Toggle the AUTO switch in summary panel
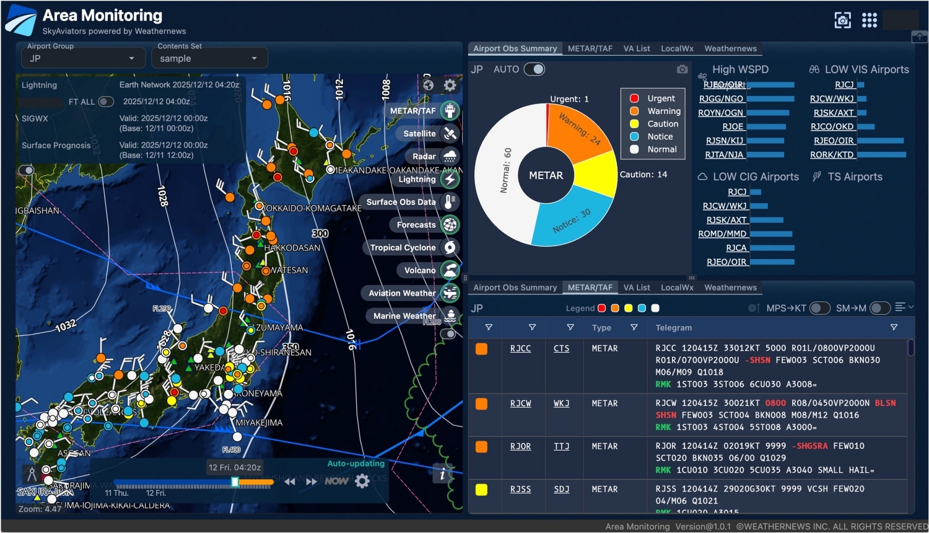The height and width of the screenshot is (533, 929). [x=534, y=69]
